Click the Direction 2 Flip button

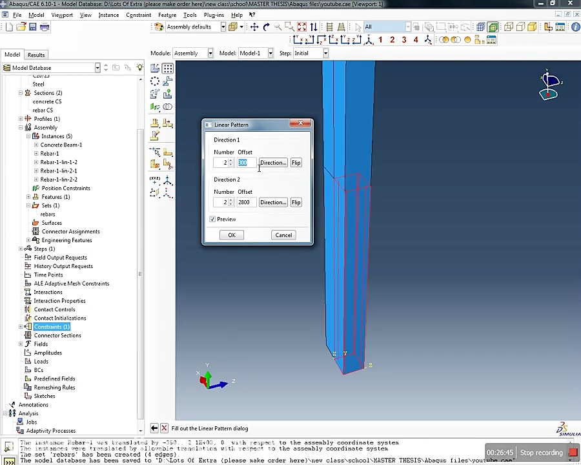click(296, 202)
